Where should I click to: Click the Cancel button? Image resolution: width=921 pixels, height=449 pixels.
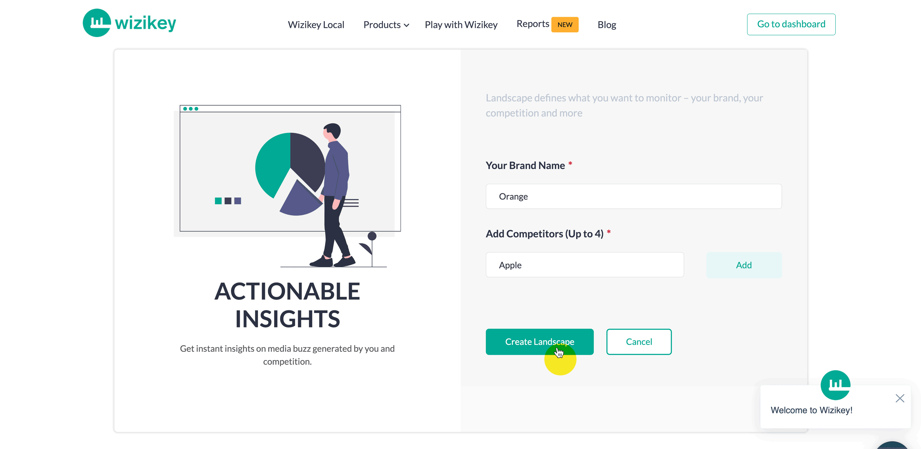(639, 342)
